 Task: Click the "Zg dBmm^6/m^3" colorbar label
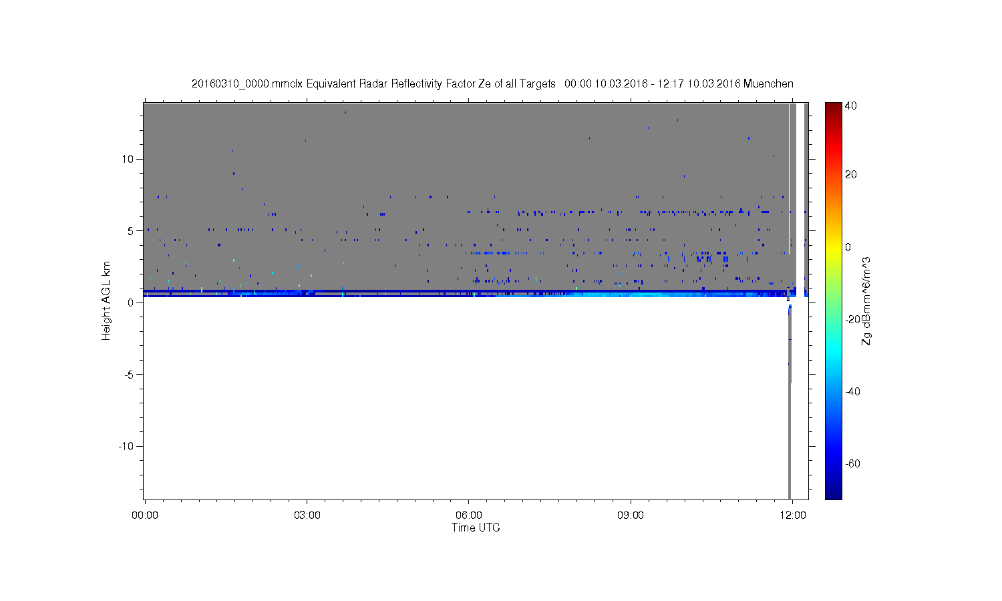(866, 300)
